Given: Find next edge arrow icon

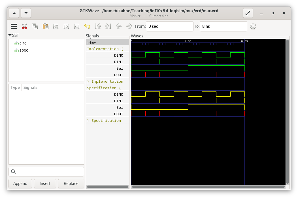Looking at the screenshot, I should coord(129,26).
